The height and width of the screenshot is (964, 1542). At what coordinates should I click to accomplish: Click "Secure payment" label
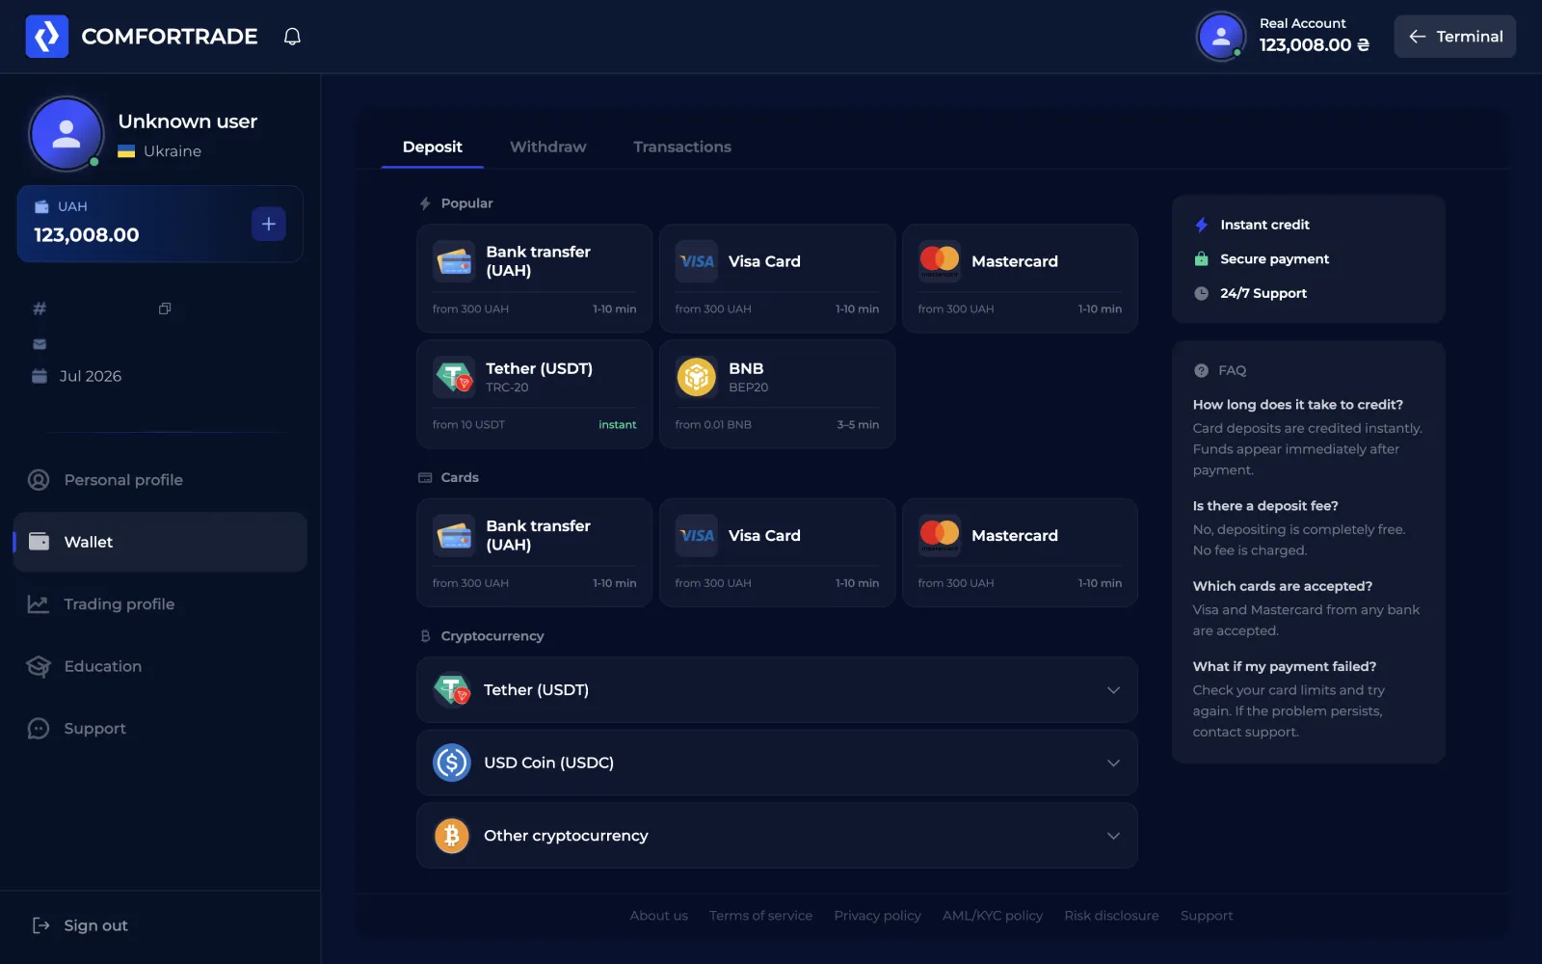tap(1274, 259)
